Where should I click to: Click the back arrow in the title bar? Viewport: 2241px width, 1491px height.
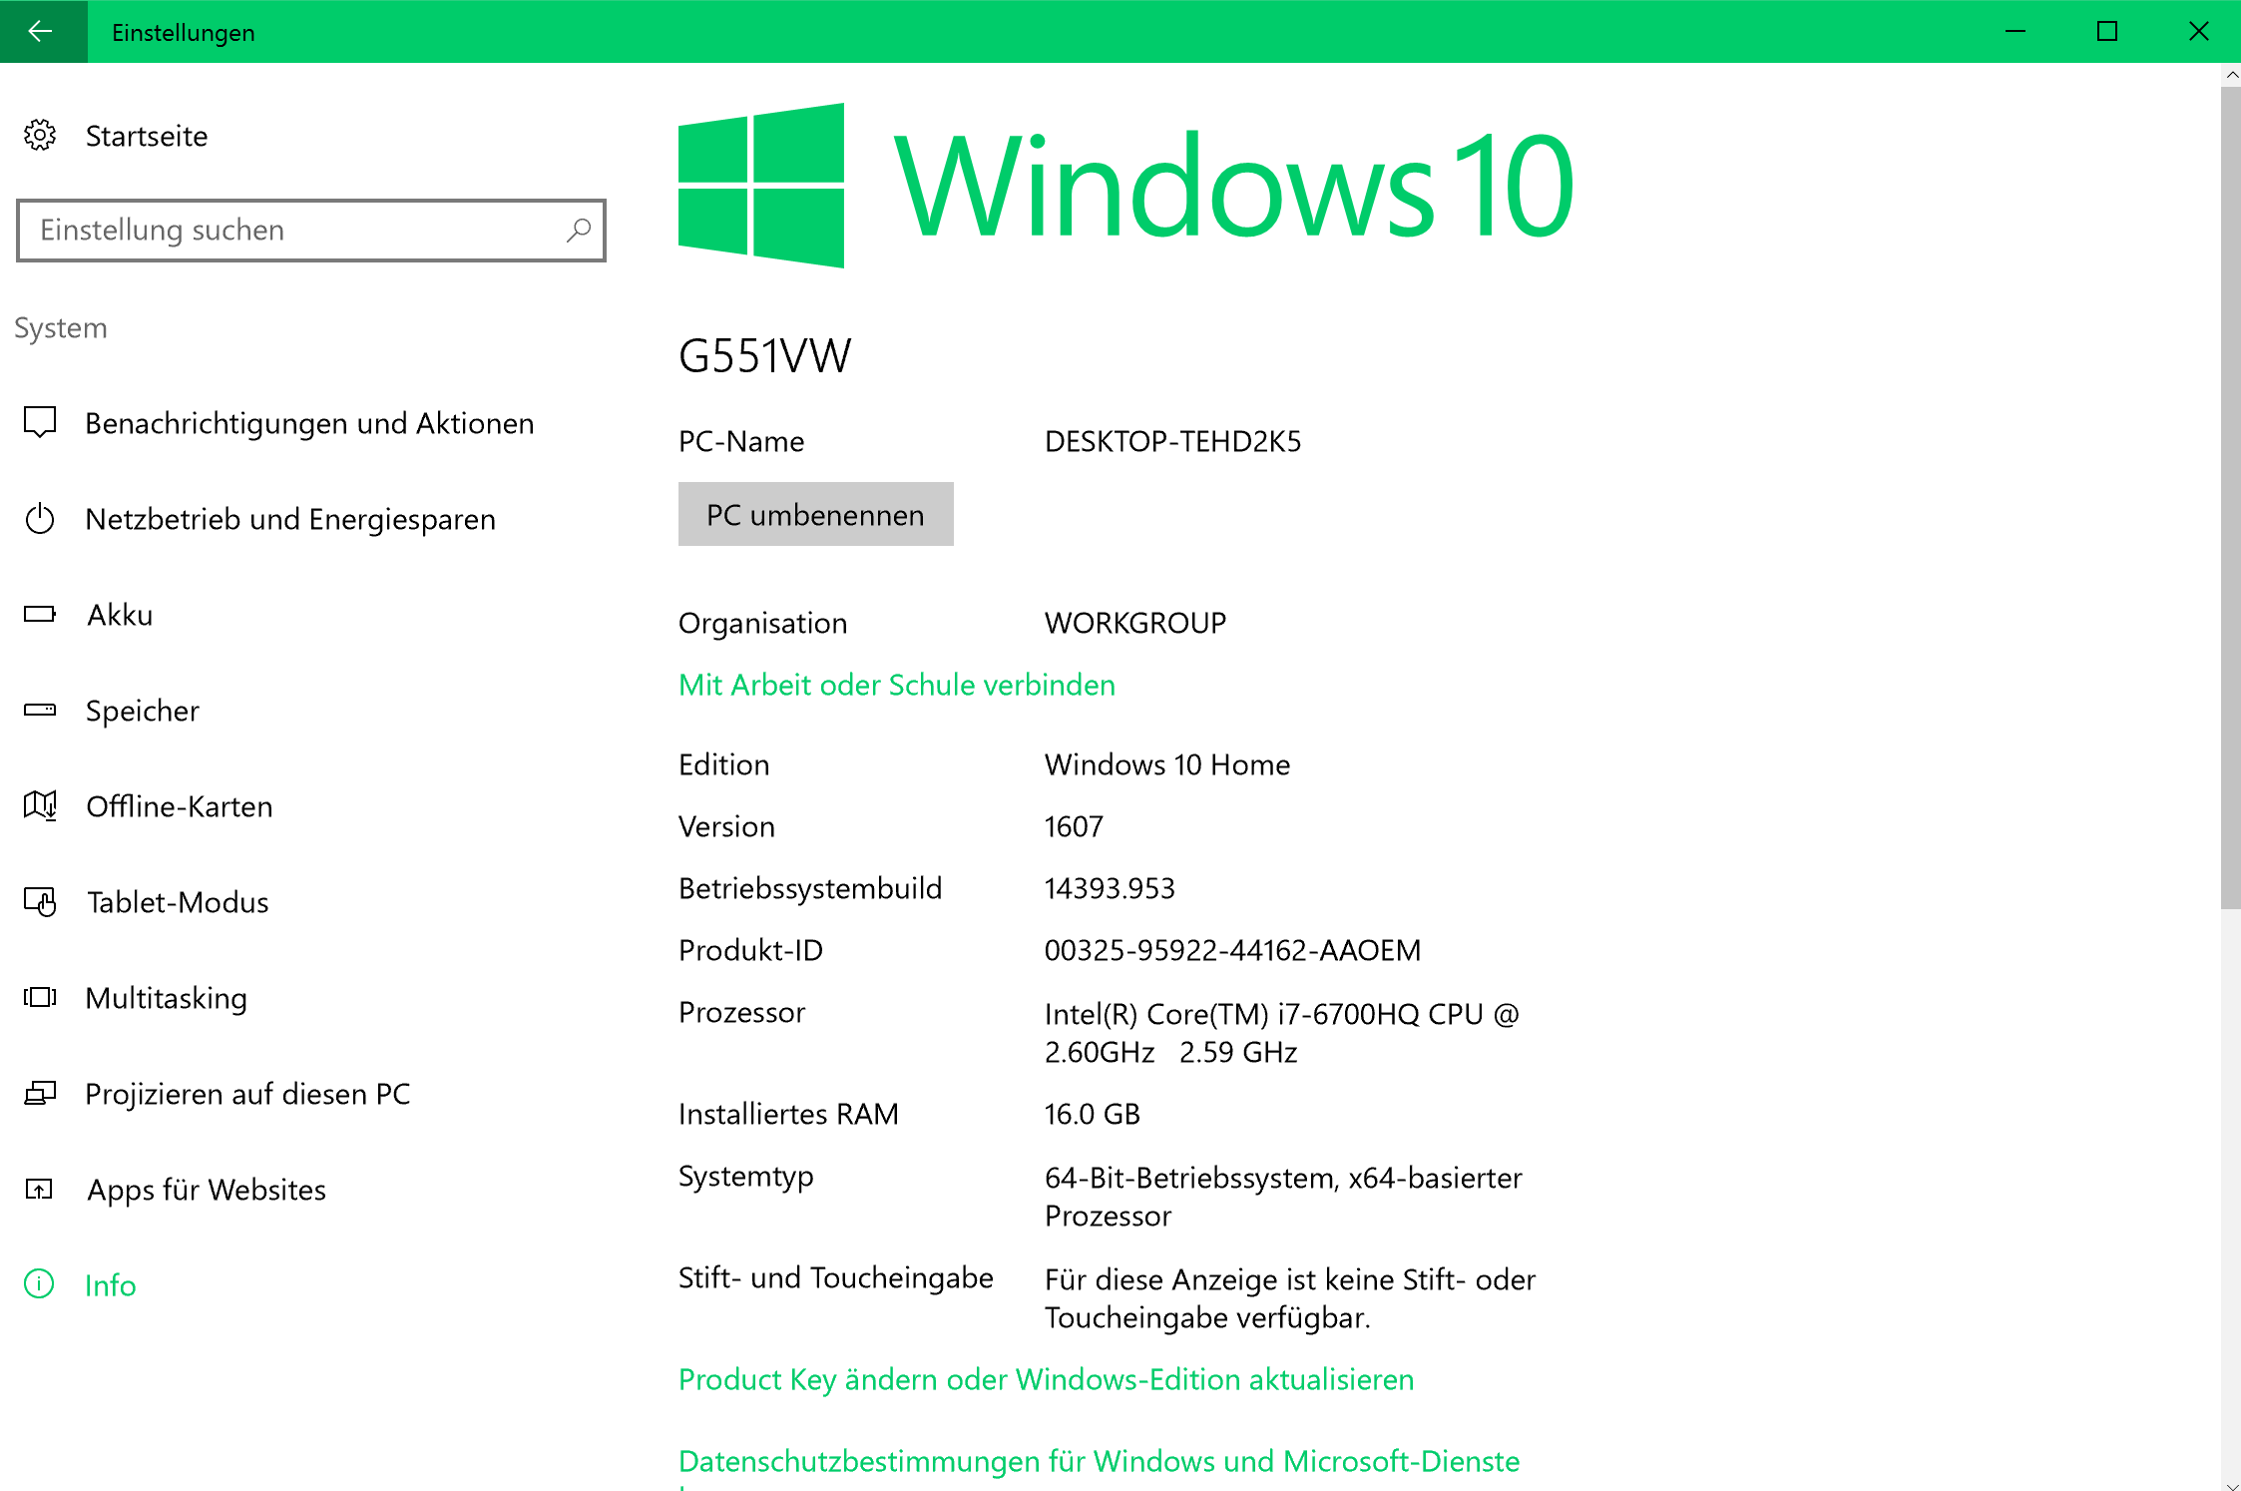[x=42, y=31]
